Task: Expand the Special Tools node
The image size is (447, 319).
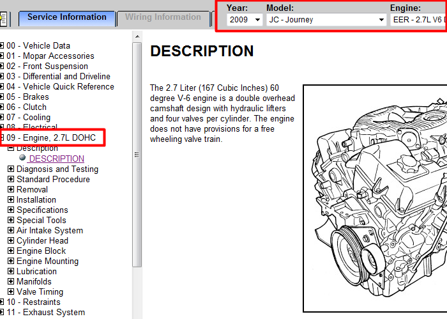Action: [x=11, y=221]
